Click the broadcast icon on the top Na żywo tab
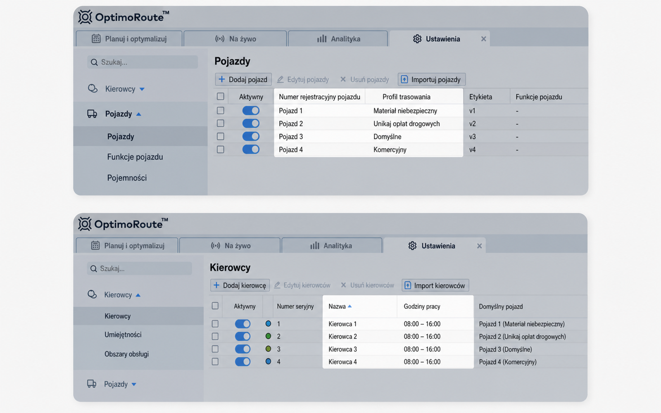The width and height of the screenshot is (661, 413). tap(220, 39)
